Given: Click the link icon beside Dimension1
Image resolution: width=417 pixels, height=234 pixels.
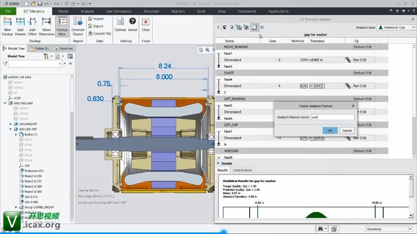Looking at the screenshot, I should click(x=348, y=60).
